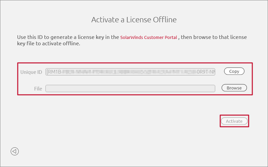Image resolution: width=268 pixels, height=167 pixels.
Task: Click the File label
Action: tap(38, 88)
